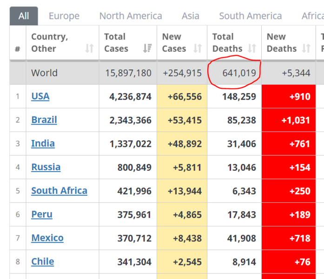The width and height of the screenshot is (324, 279).
Task: Open the South America tab
Action: click(251, 16)
